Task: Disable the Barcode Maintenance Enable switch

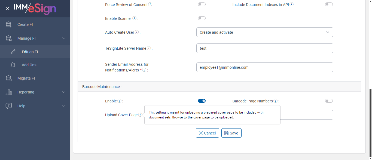Action: [202, 101]
